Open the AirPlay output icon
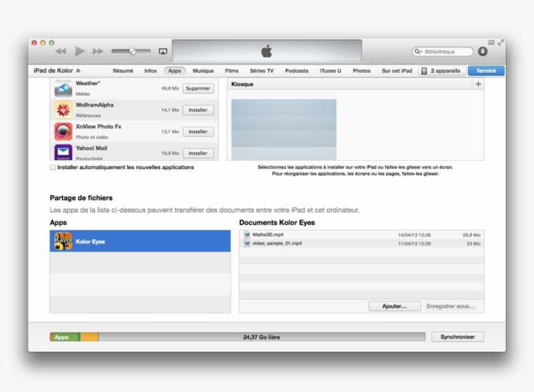The image size is (534, 392). click(x=163, y=51)
